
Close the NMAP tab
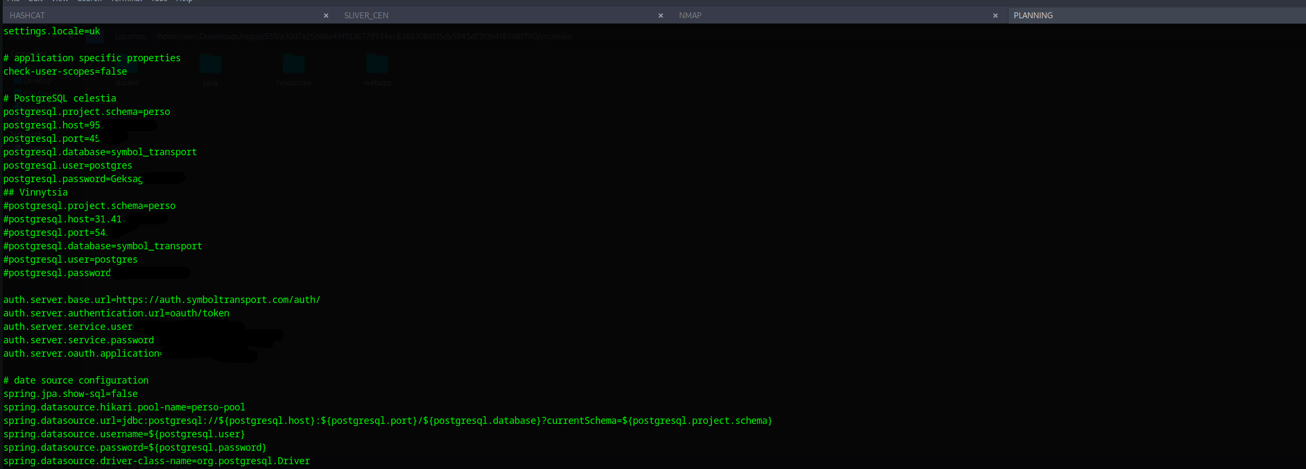tap(996, 16)
